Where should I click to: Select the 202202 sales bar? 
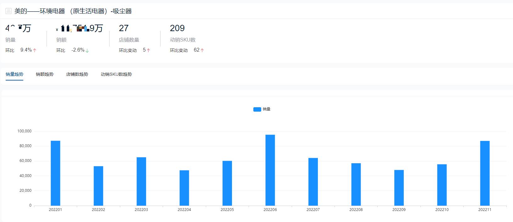(99, 186)
